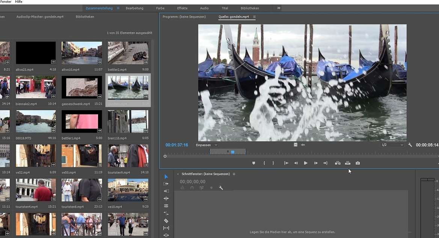439x238 pixels.
Task: Click the play button under the source monitor
Action: point(305,163)
